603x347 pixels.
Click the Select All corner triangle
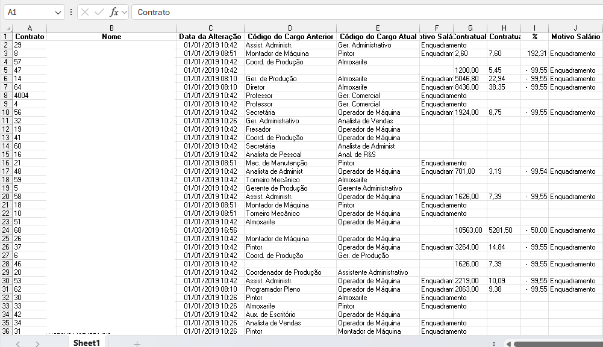[7, 28]
